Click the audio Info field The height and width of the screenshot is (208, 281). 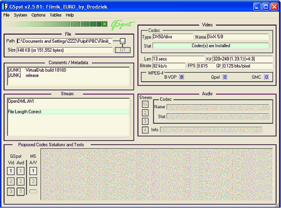[211, 130]
